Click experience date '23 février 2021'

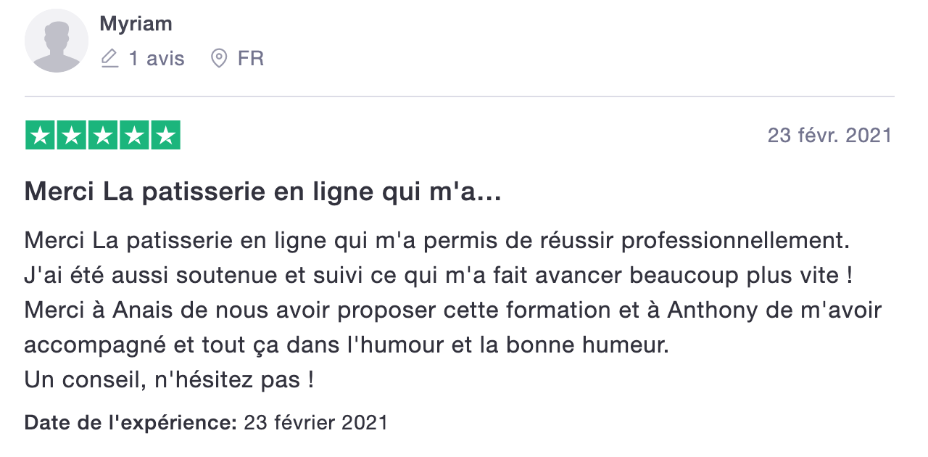click(x=315, y=422)
